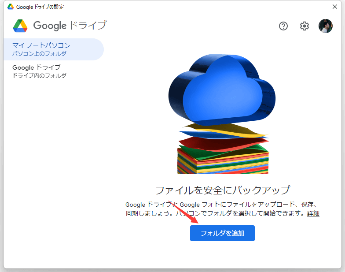Click the title bar Drive icon

11,7
